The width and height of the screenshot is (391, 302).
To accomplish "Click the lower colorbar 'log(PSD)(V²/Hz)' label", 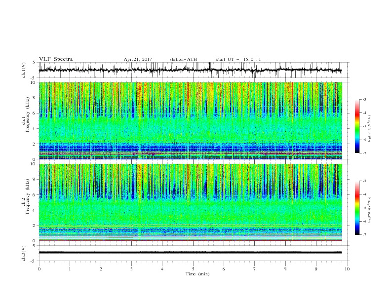I will pos(370,210).
